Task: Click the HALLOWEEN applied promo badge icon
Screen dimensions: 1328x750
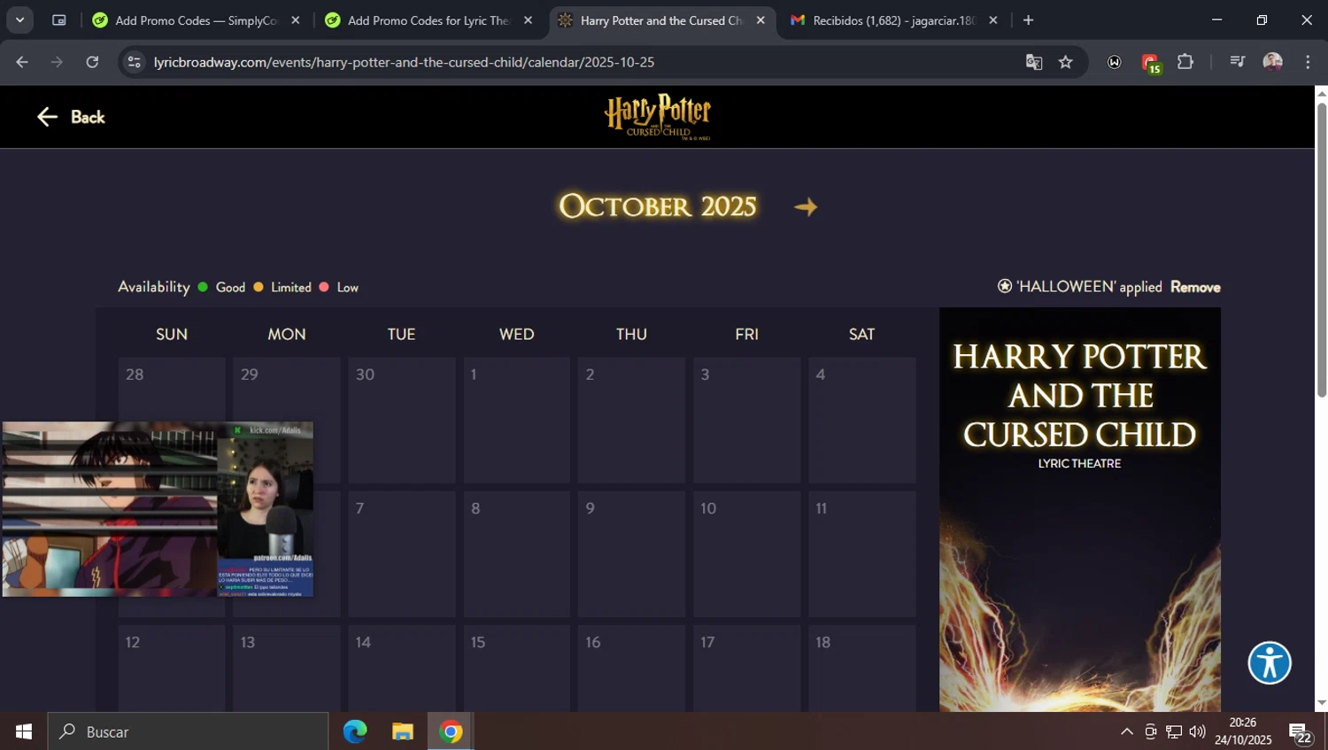Action: 1005,286
